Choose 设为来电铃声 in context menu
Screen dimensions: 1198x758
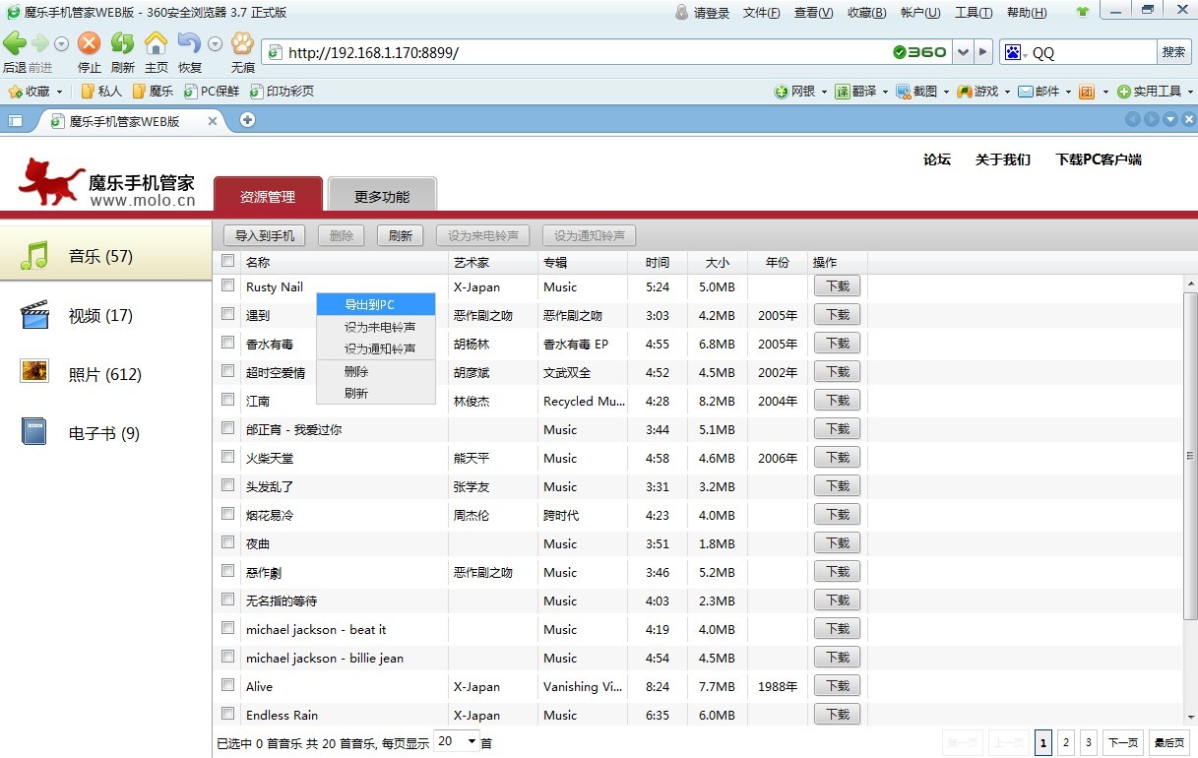pyautogui.click(x=376, y=327)
